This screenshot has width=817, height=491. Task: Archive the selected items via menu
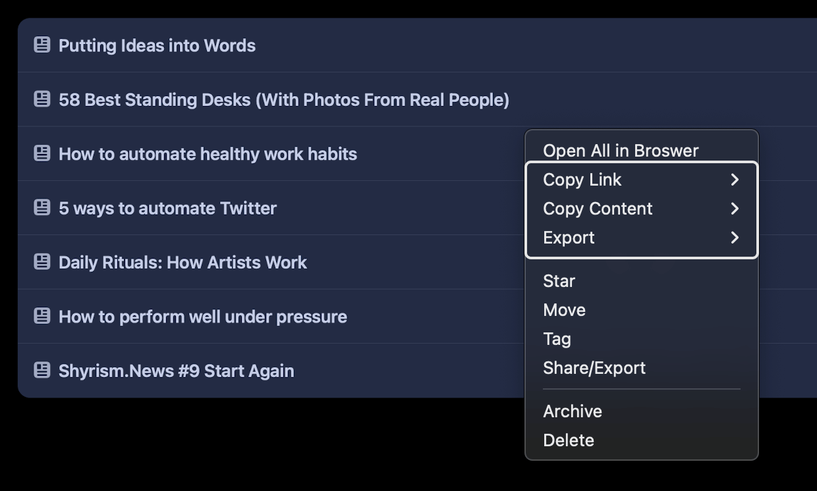573,411
